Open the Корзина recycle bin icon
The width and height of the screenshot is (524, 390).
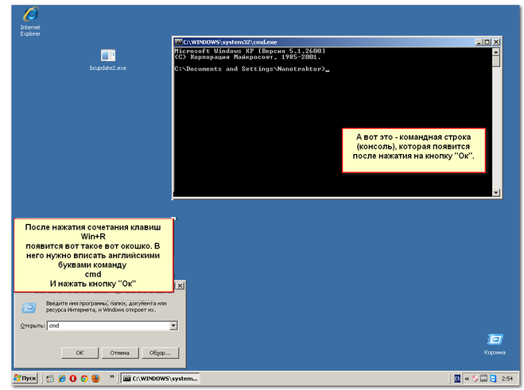[x=494, y=339]
